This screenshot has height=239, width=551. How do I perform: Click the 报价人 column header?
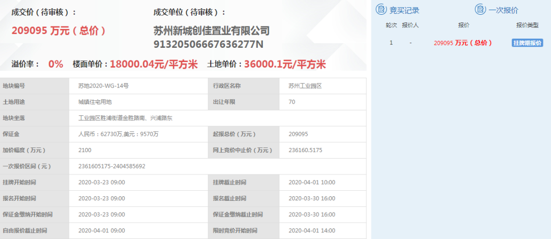410,25
